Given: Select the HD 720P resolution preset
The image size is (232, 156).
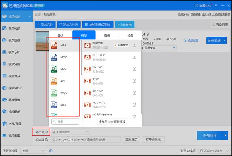Looking at the screenshot, I should pos(112,69).
